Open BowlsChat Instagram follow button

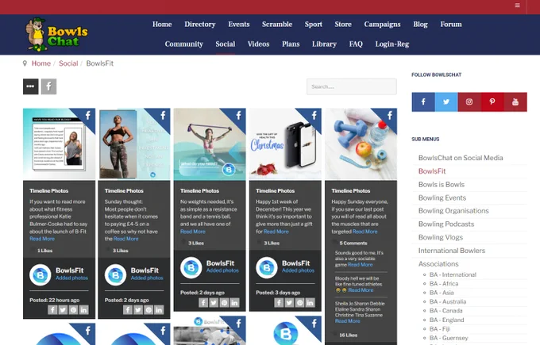469,102
